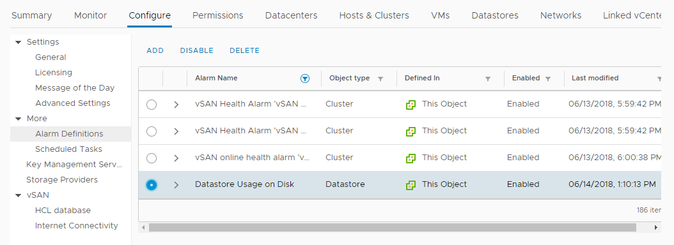Open the Linked vCenter tab
Image resolution: width=674 pixels, height=245 pixels.
tap(632, 15)
